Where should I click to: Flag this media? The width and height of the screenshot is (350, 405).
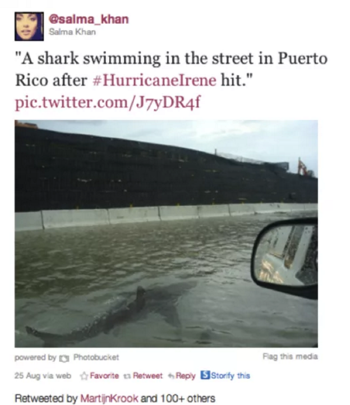[x=290, y=357]
